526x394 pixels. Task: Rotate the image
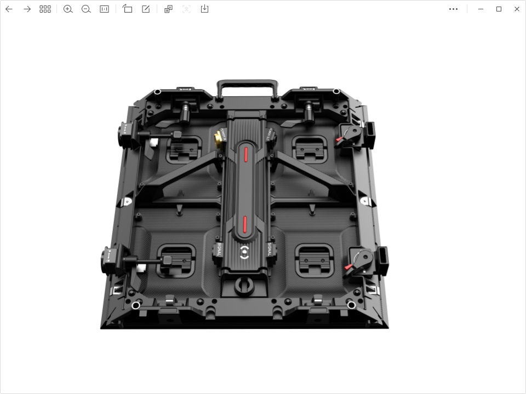127,9
